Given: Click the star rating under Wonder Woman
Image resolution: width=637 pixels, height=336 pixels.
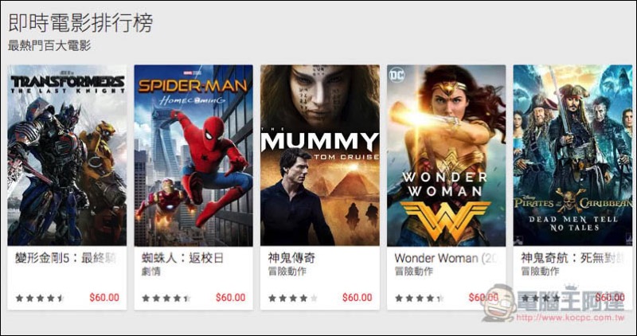Looking at the screenshot, I should (419, 299).
